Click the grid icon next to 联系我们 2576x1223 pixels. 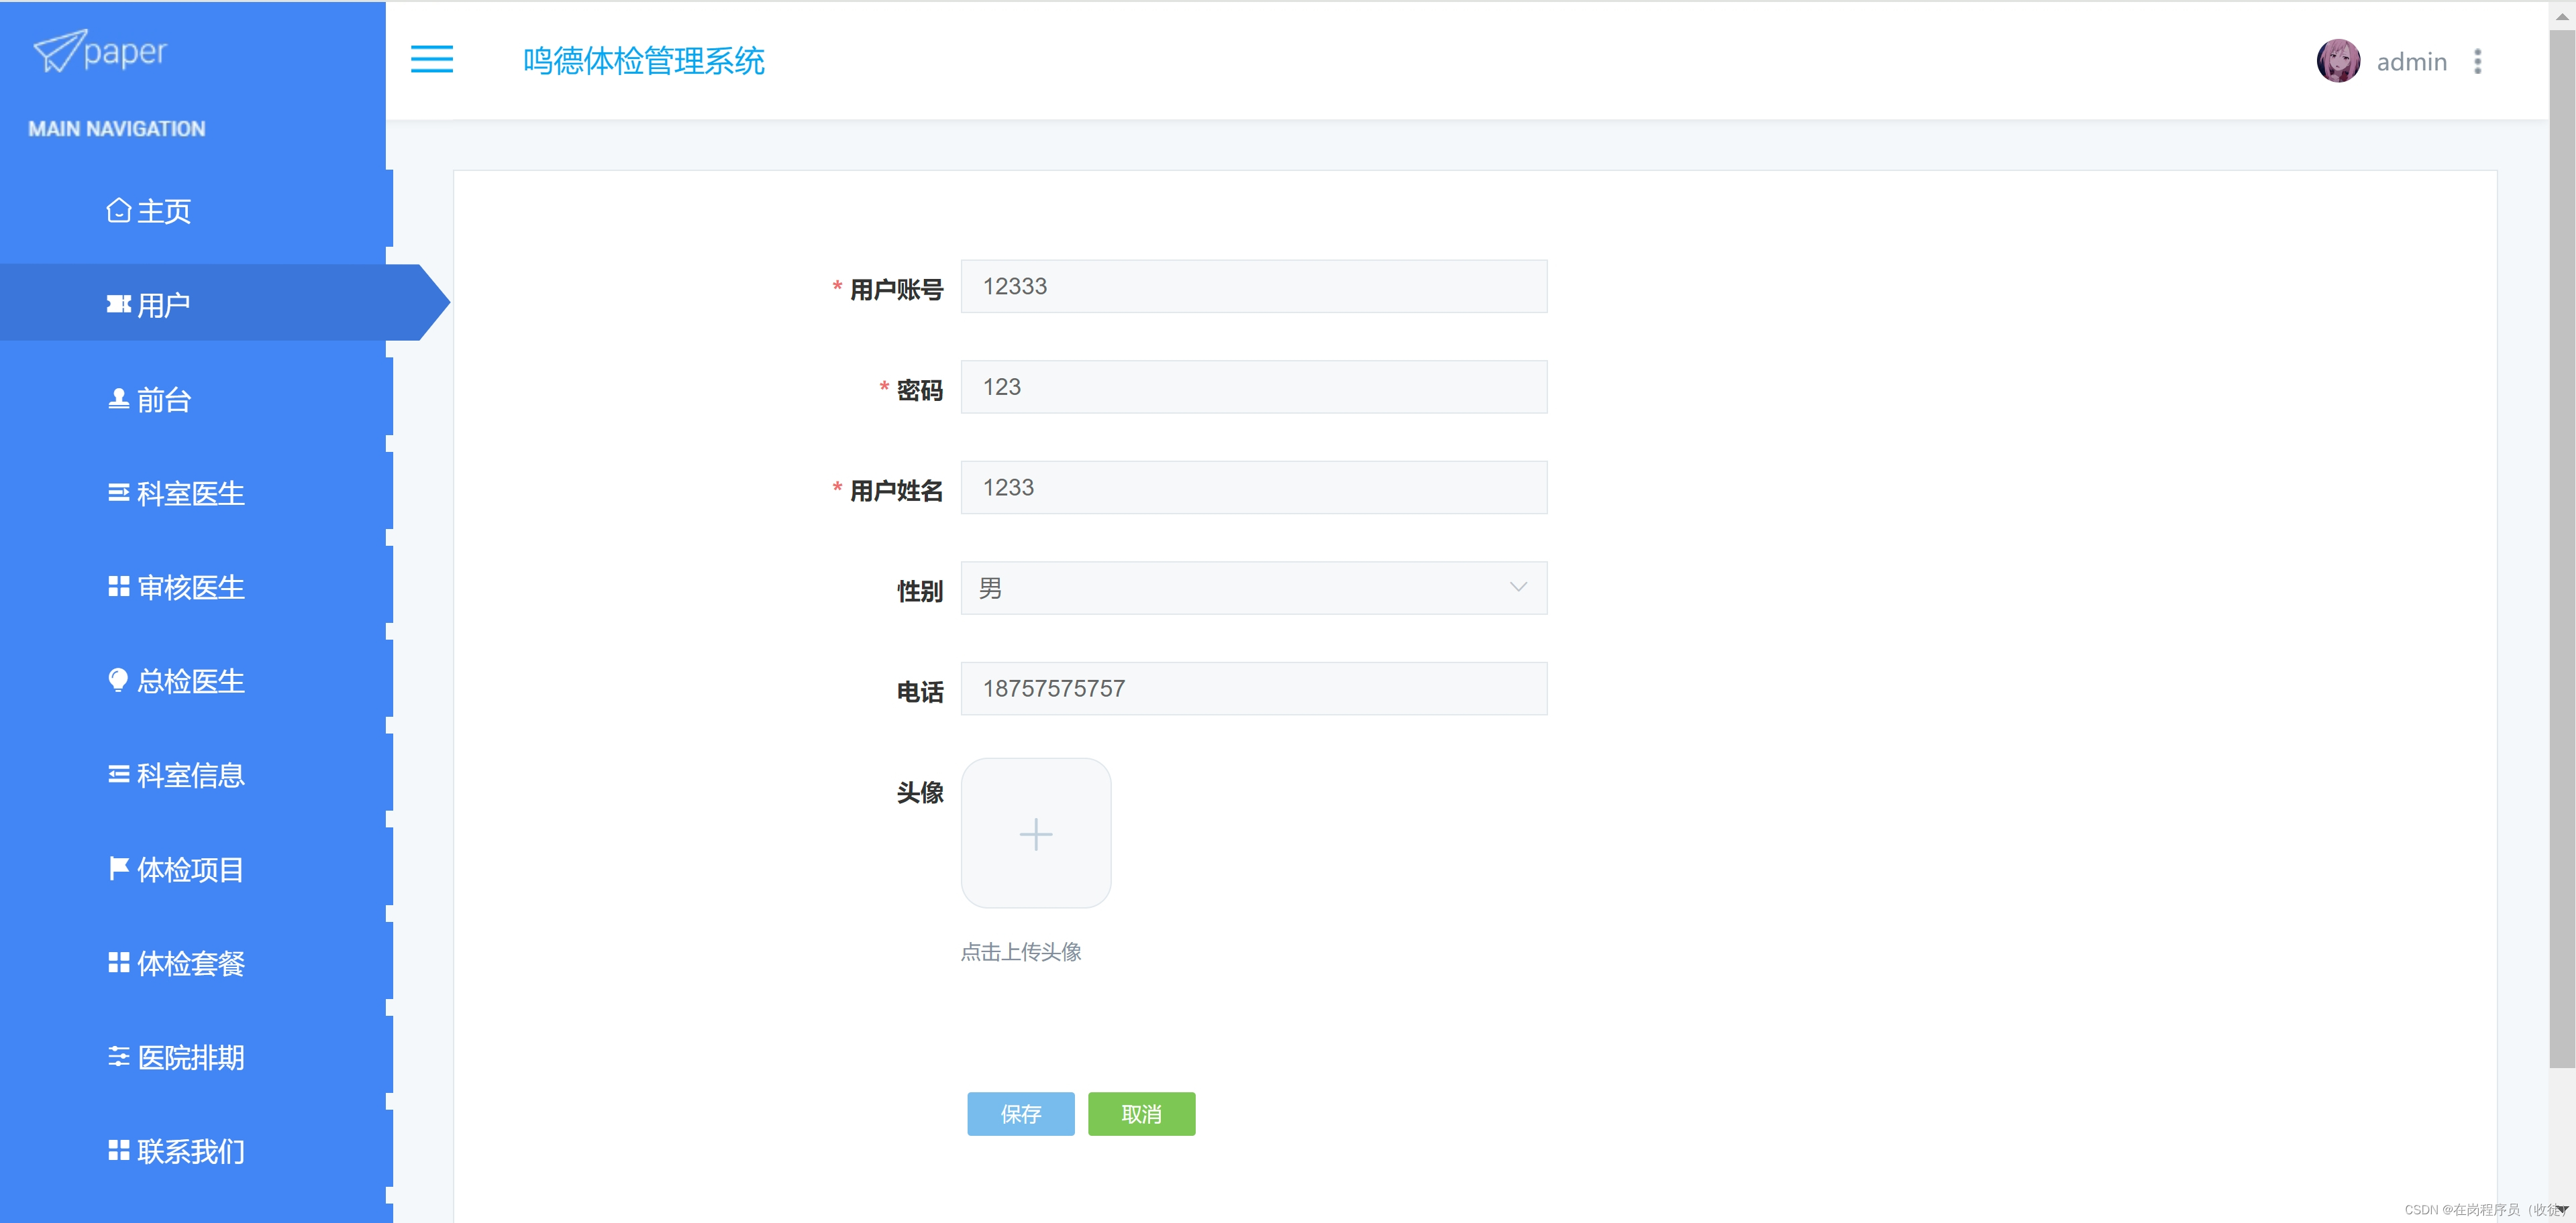coord(118,1150)
